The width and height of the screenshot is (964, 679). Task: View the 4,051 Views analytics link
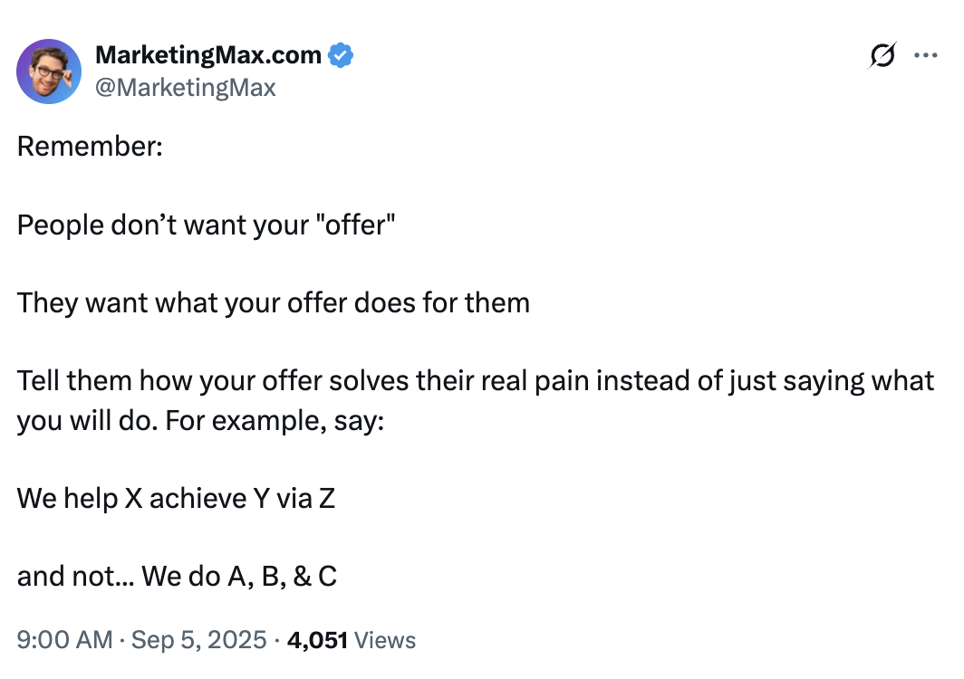pos(350,640)
